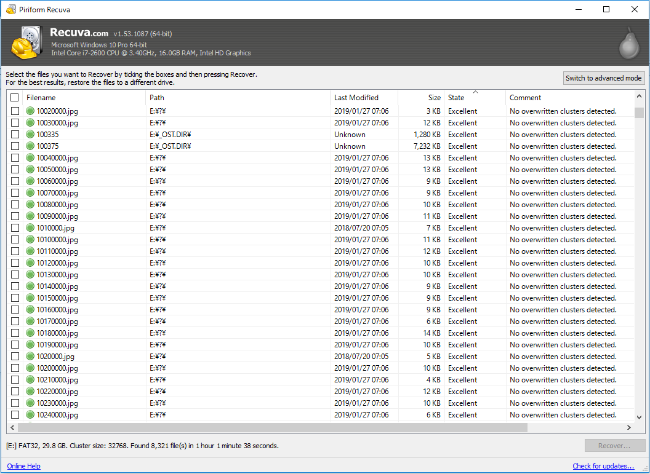Image resolution: width=650 pixels, height=474 pixels.
Task: Click the vertical scrollbar thumb
Action: click(639, 113)
